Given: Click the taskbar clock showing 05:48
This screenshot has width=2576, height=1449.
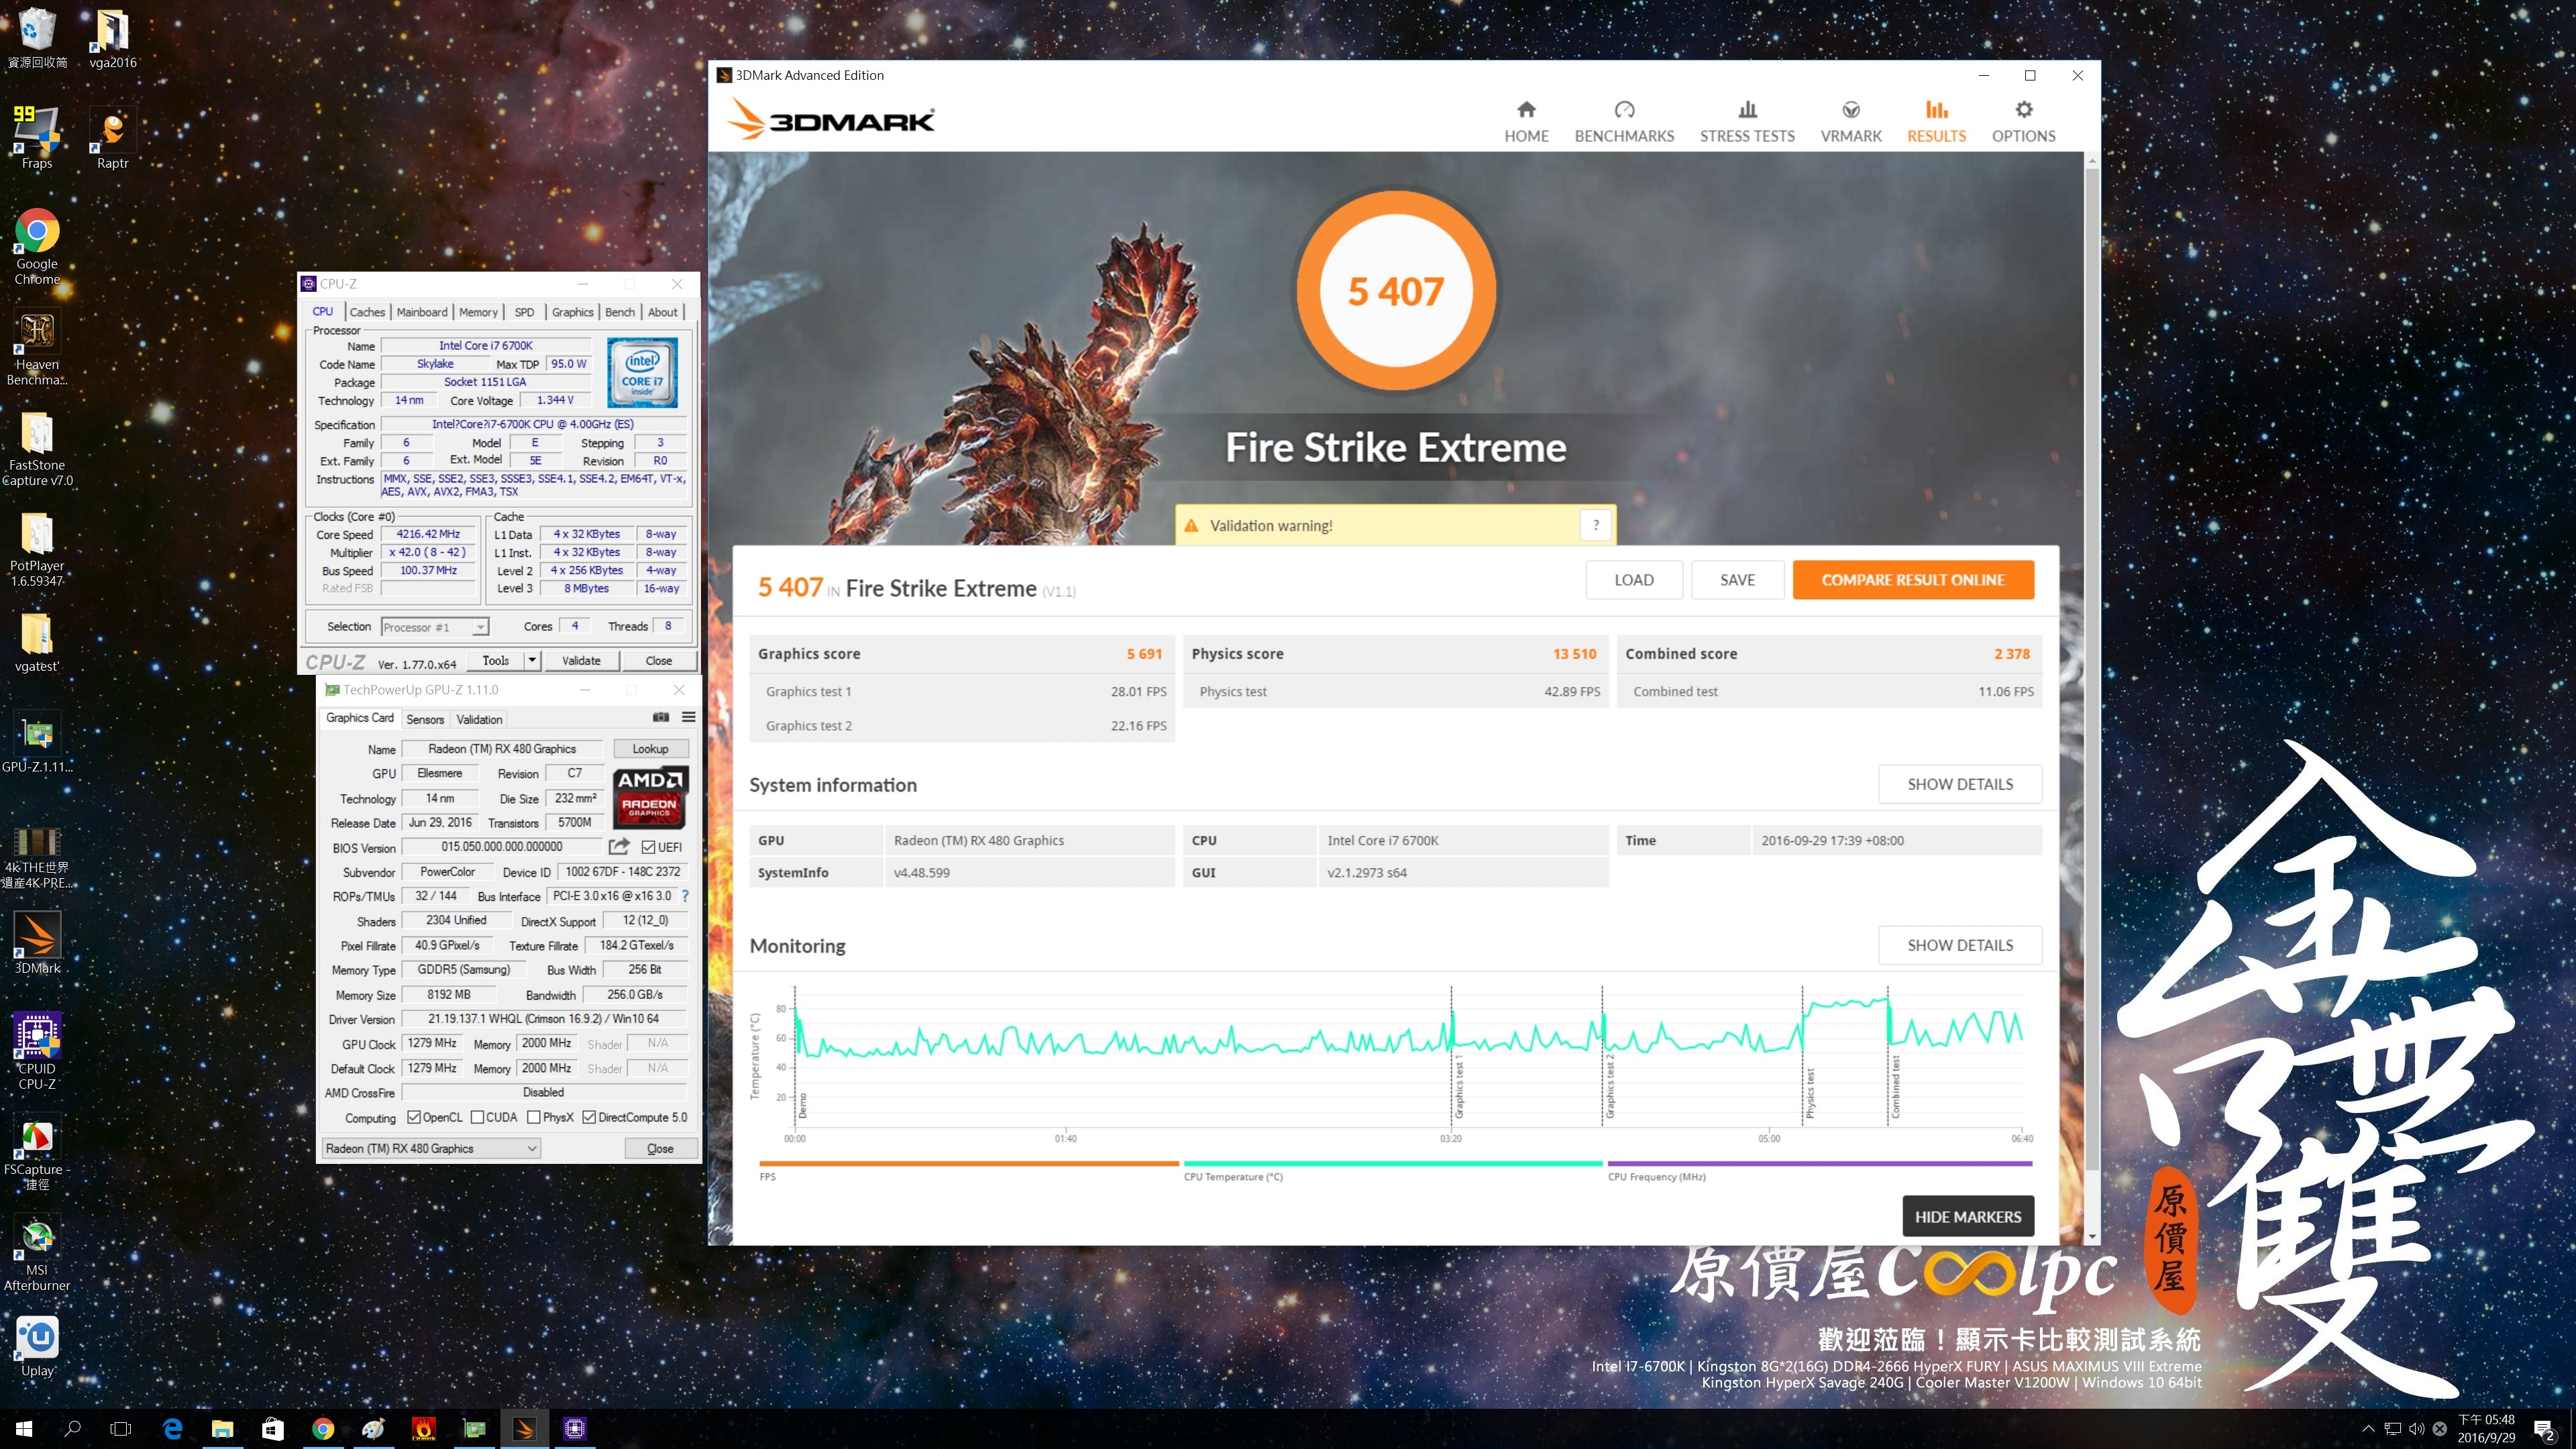Looking at the screenshot, I should pyautogui.click(x=2486, y=1428).
